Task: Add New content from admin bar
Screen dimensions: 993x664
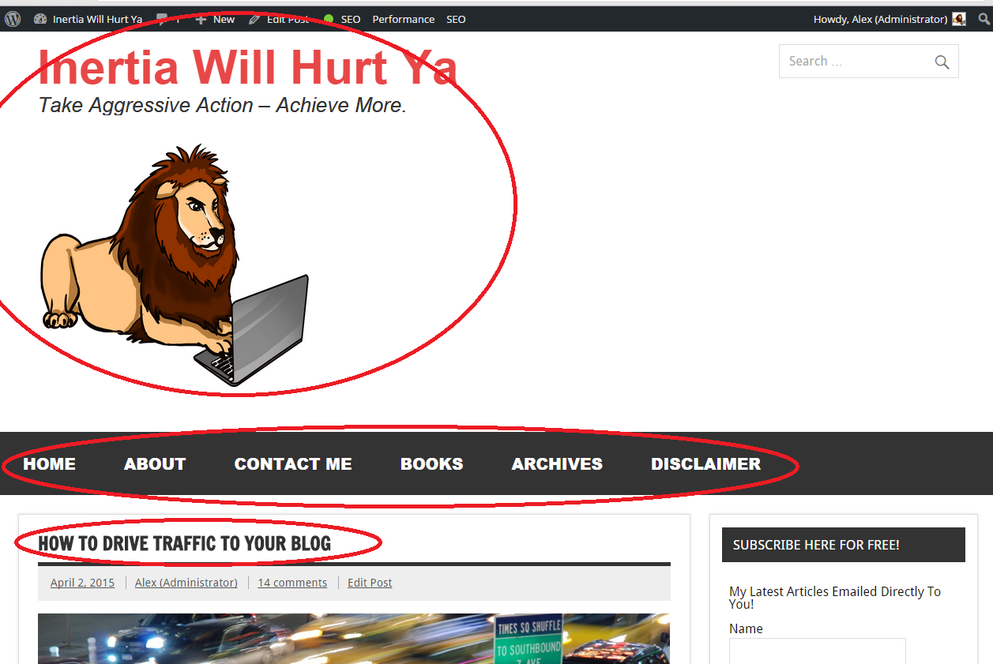Action: click(215, 19)
